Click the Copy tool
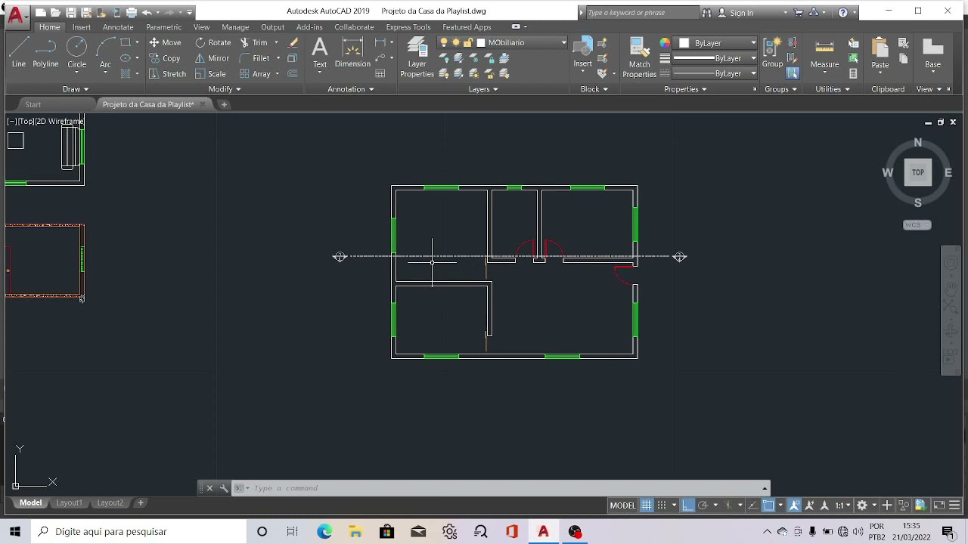 165,58
